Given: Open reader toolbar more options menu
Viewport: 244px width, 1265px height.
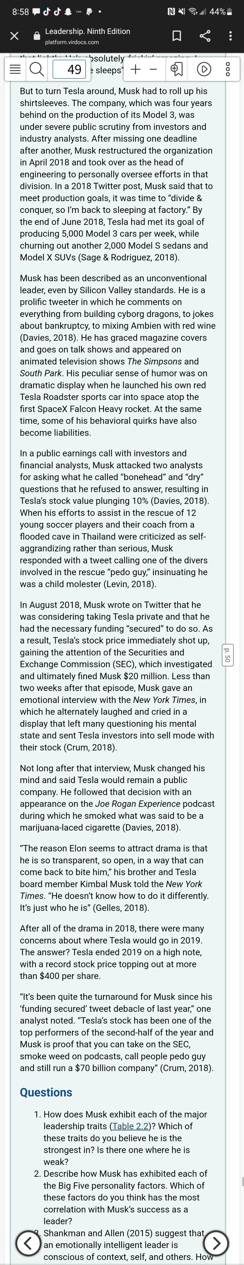Looking at the screenshot, I should pyautogui.click(x=227, y=70).
